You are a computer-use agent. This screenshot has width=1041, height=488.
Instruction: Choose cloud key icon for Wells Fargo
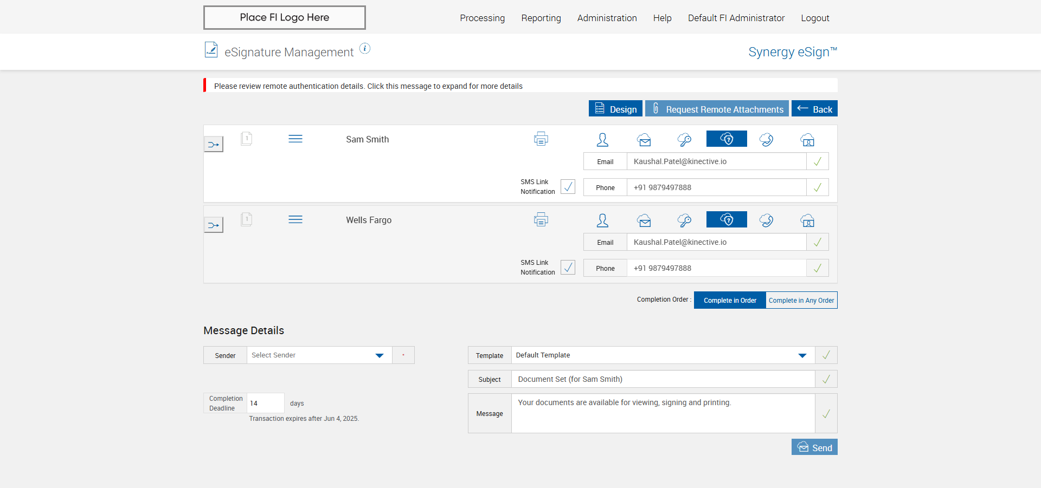coord(684,220)
